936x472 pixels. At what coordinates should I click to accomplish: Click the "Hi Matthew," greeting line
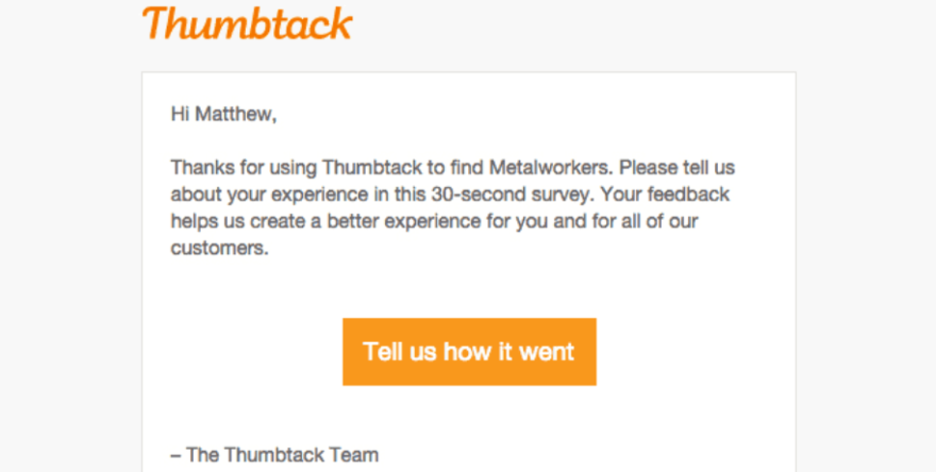click(x=224, y=115)
